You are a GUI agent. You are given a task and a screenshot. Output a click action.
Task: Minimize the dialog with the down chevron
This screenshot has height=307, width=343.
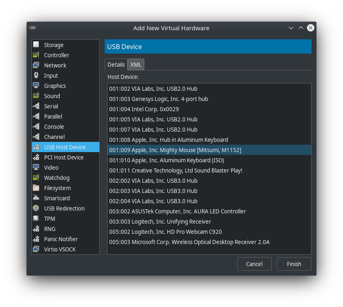coord(291,28)
